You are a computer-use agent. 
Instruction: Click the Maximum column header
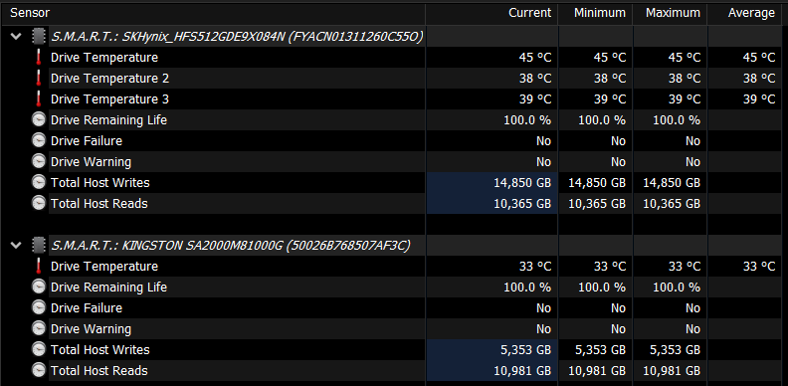670,13
